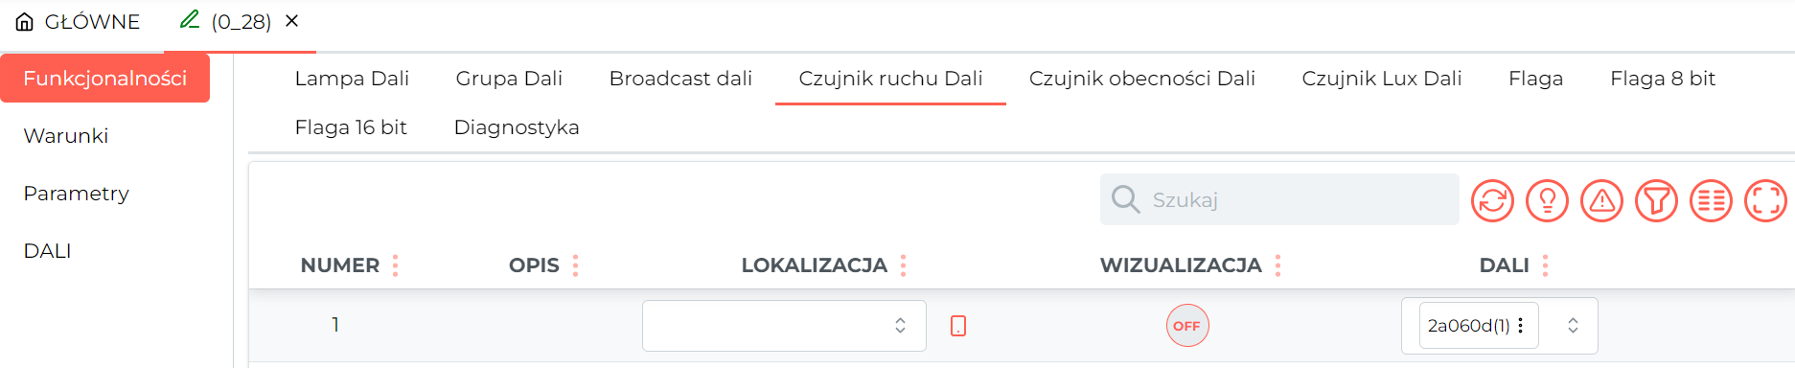Click the light bulb icon
This screenshot has height=368, width=1795.
[x=1547, y=200]
